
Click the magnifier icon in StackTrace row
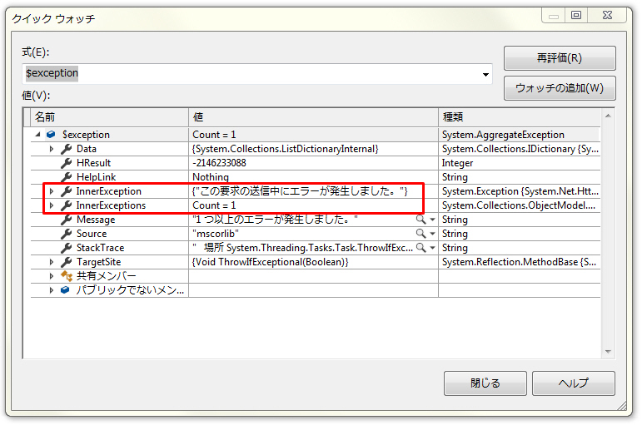(x=421, y=248)
